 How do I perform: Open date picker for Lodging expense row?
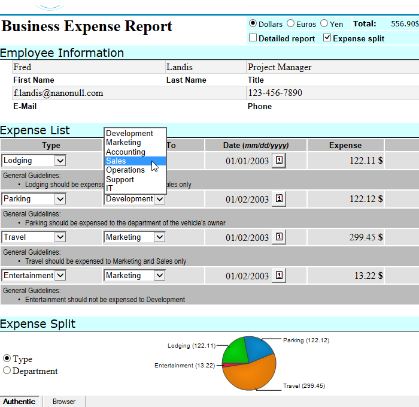tap(279, 161)
